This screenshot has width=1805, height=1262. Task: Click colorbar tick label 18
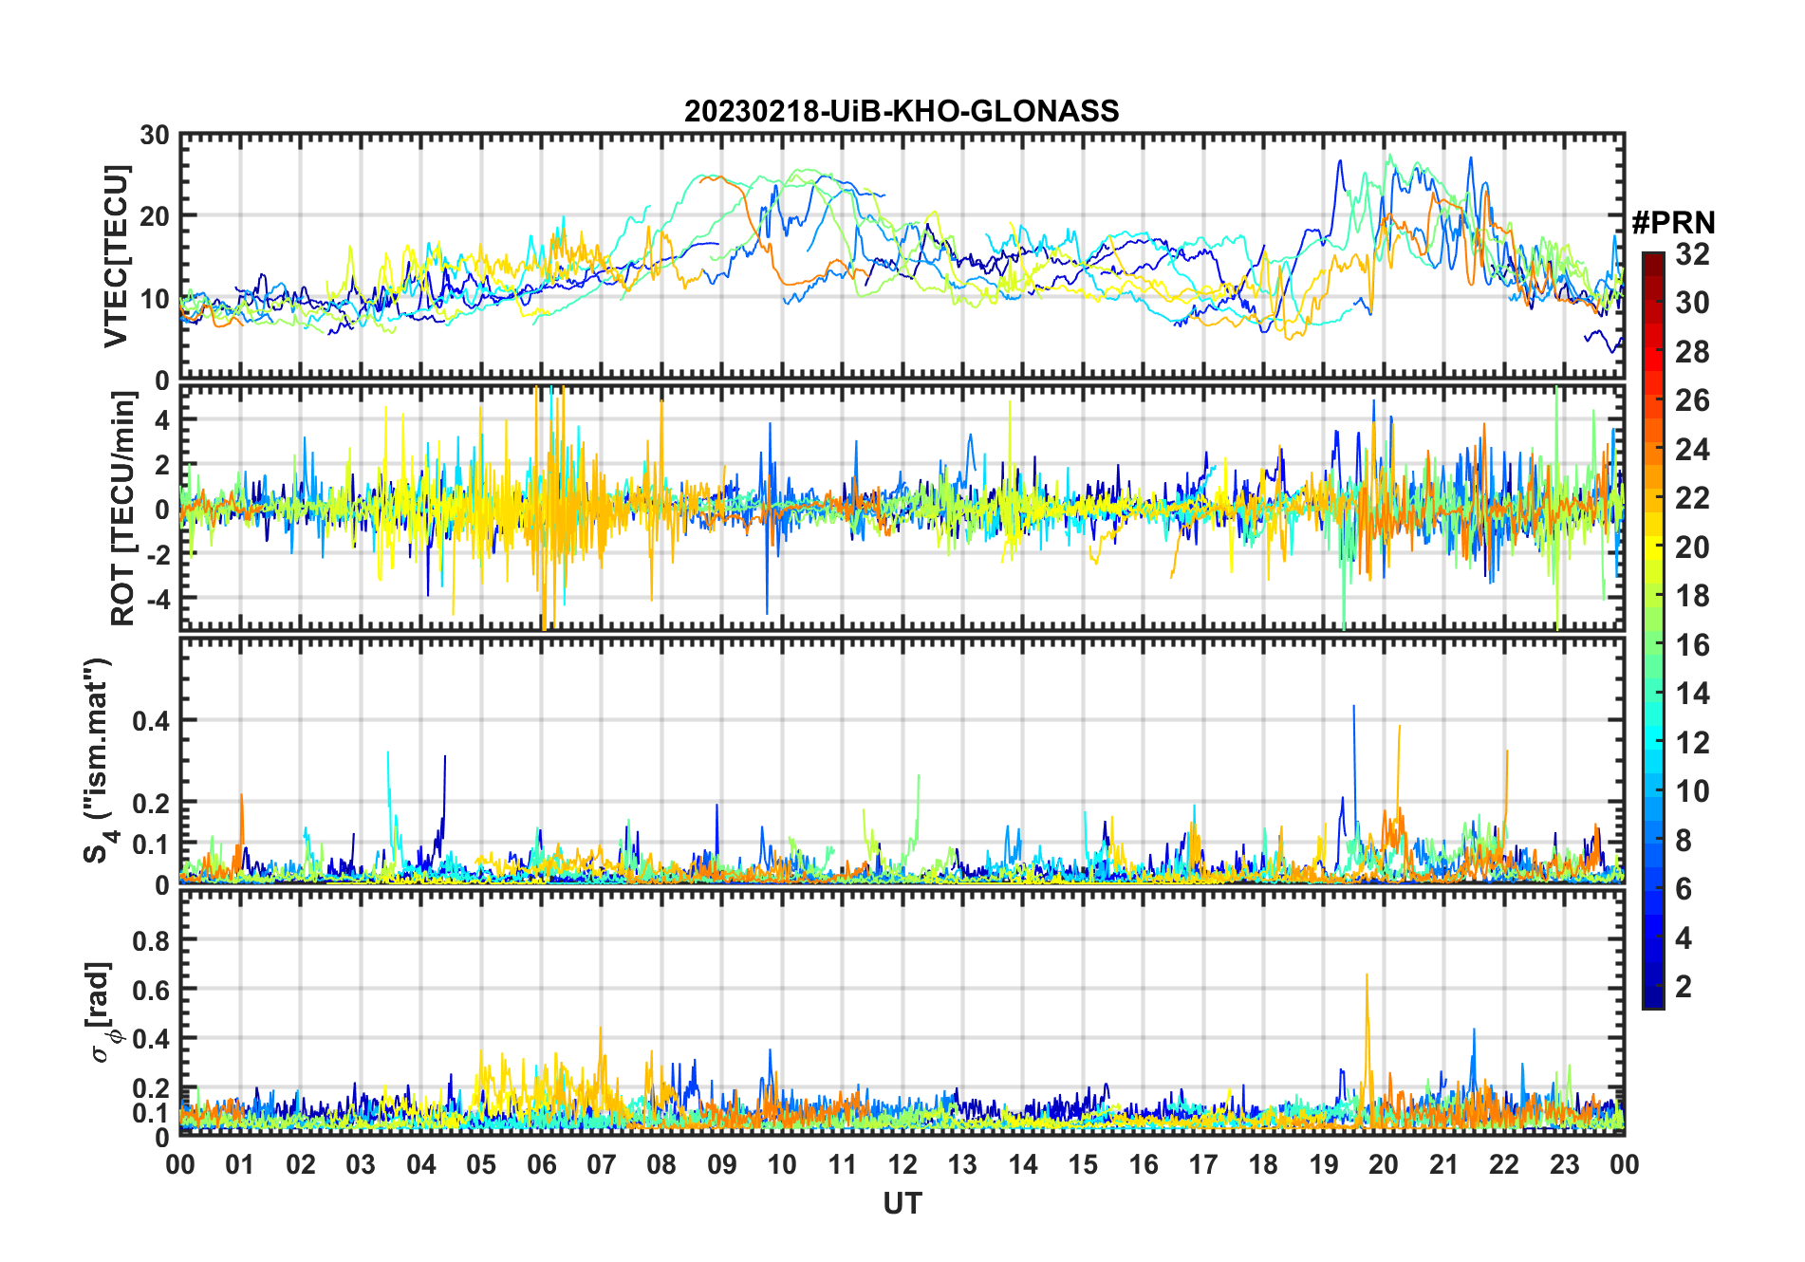click(x=1692, y=595)
